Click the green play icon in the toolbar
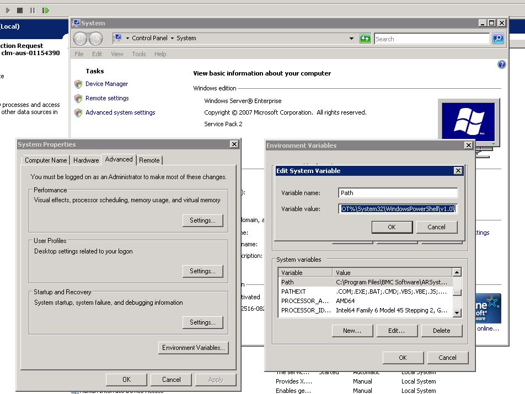This screenshot has height=394, width=525. pos(7,9)
